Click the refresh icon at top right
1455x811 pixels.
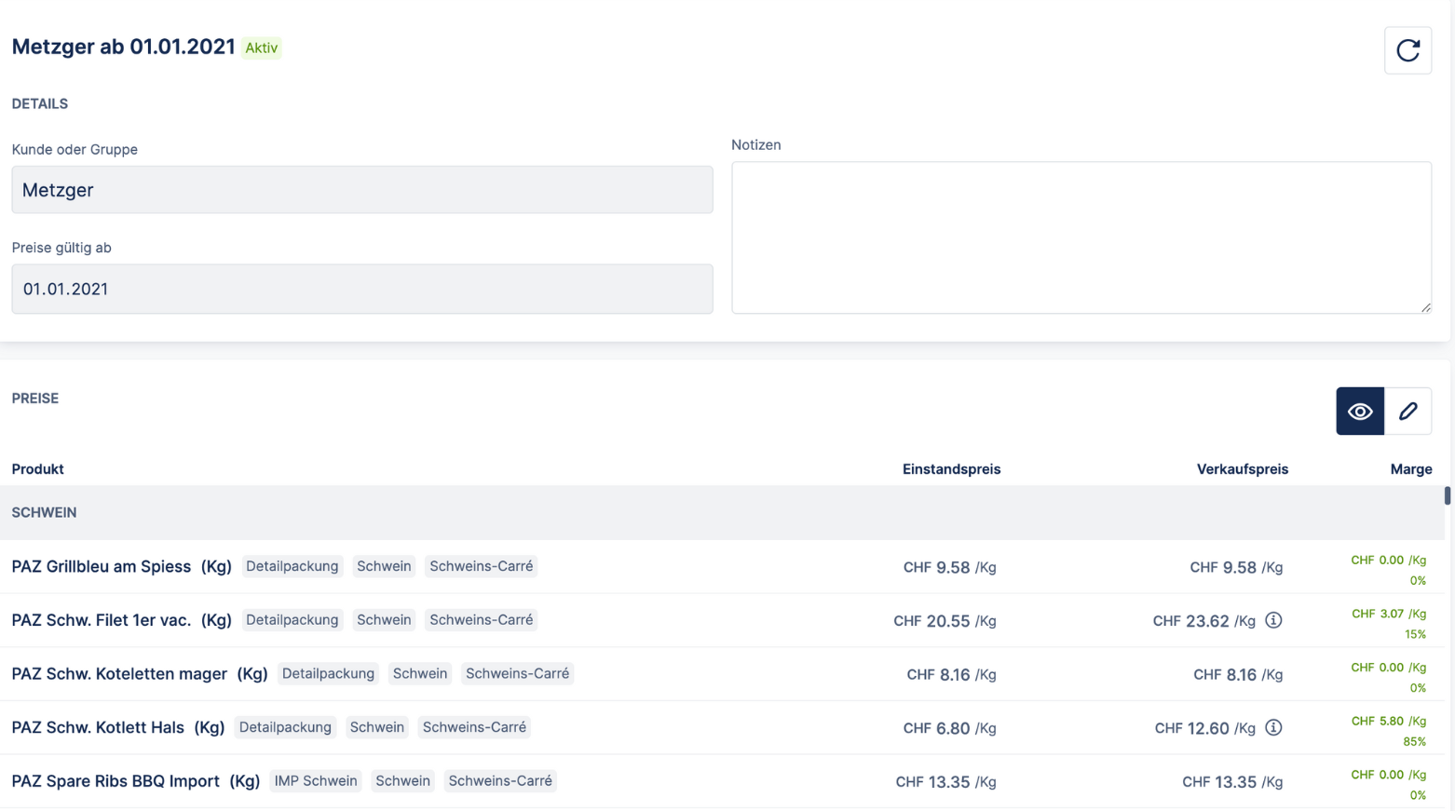[1407, 50]
